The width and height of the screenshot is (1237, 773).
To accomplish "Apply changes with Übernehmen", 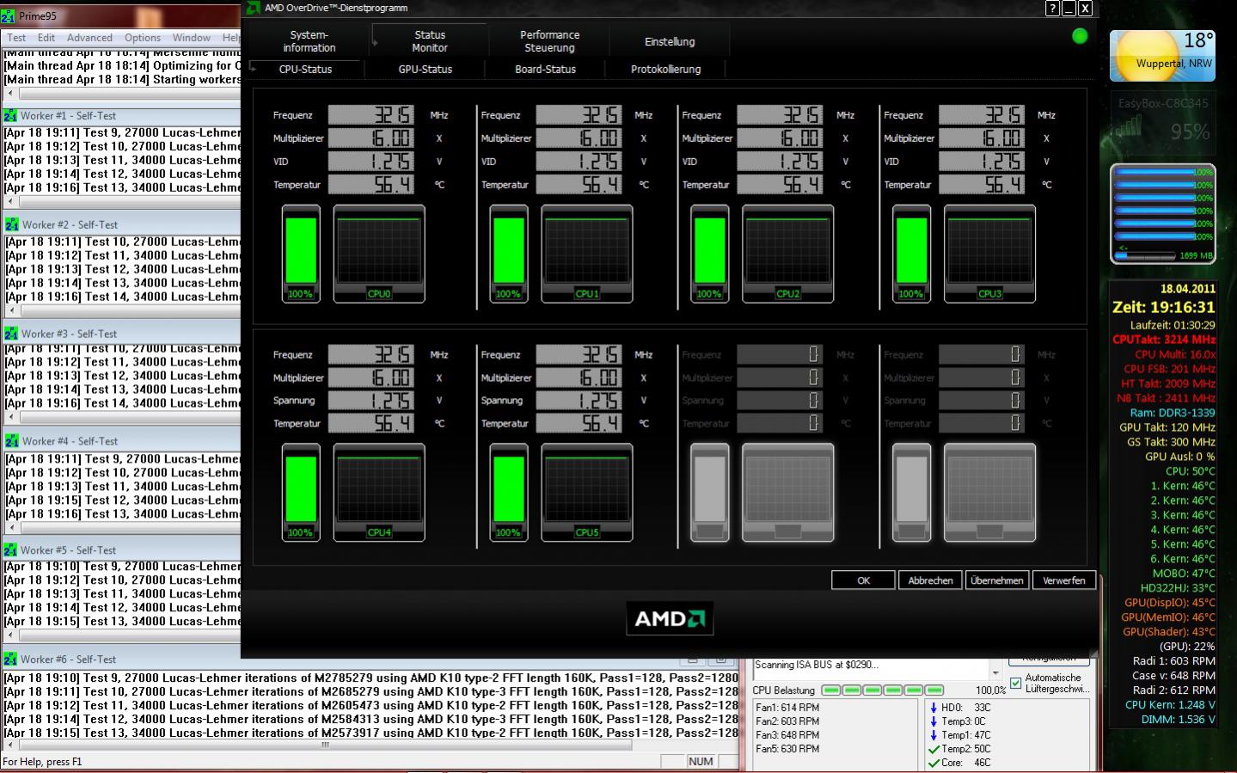I will [x=997, y=580].
